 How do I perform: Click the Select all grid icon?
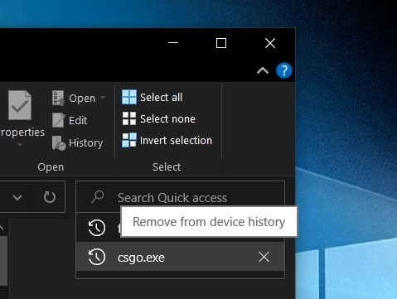(x=129, y=97)
